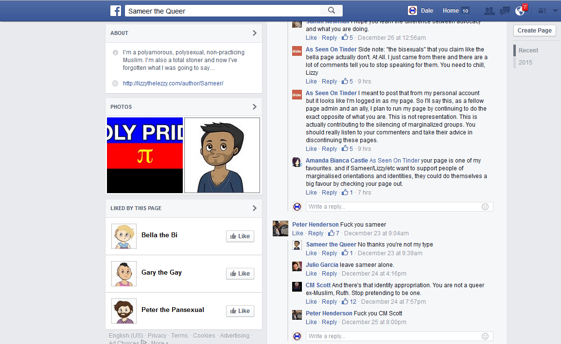Viewport: 561px width, 344px height.
Task: Expand the About section chevron
Action: tap(254, 33)
